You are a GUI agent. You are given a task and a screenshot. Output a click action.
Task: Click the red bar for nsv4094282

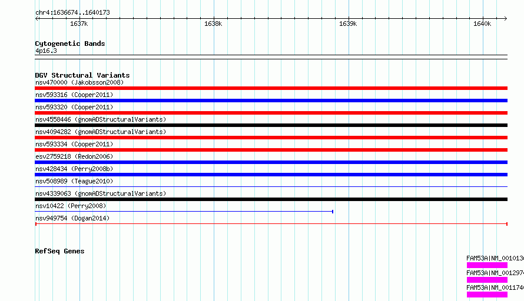coord(271,138)
